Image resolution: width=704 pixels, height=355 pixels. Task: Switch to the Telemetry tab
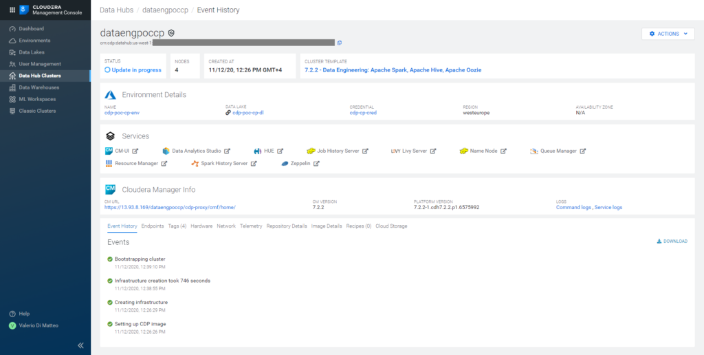click(x=251, y=226)
